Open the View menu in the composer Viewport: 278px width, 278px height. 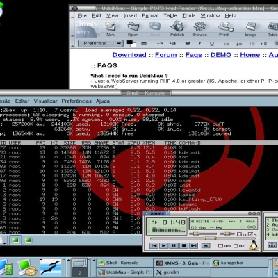point(113,15)
